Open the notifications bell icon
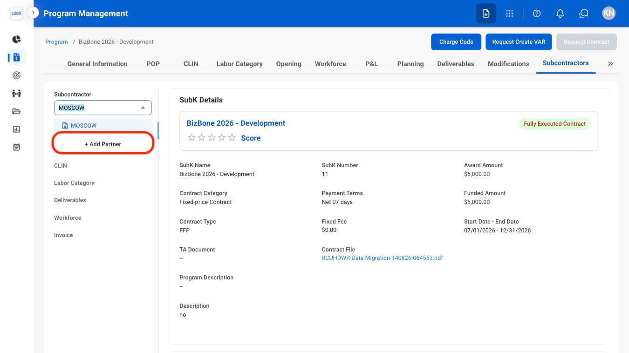The image size is (629, 353). click(561, 14)
